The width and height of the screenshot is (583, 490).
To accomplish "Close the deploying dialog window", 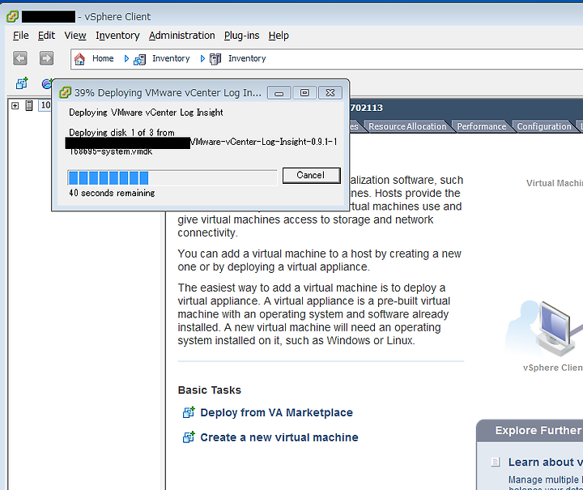I will point(330,93).
